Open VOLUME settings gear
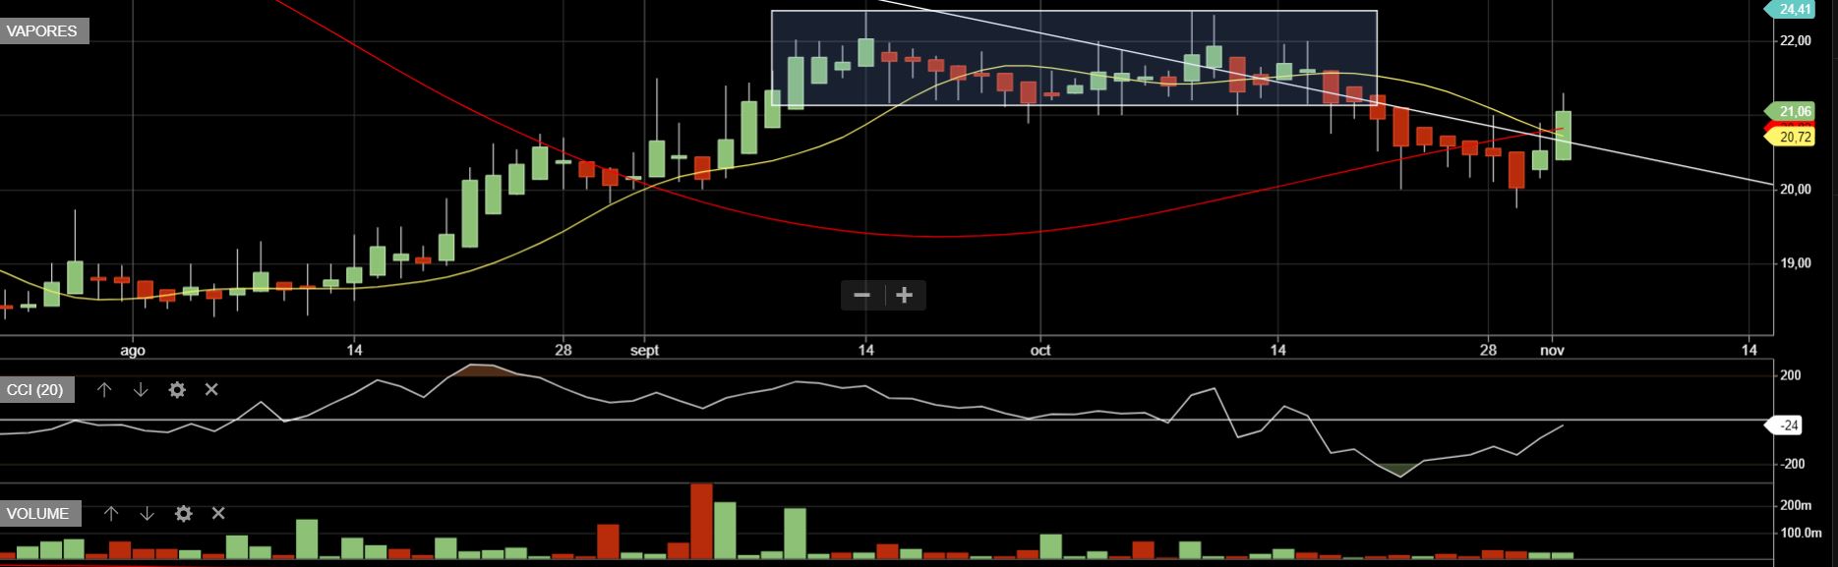The height and width of the screenshot is (567, 1838). point(184,513)
